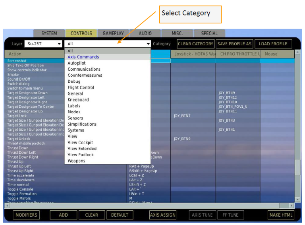This screenshot has height=225, width=305.
Task: Open the MODIFIERS button
Action: (26, 215)
